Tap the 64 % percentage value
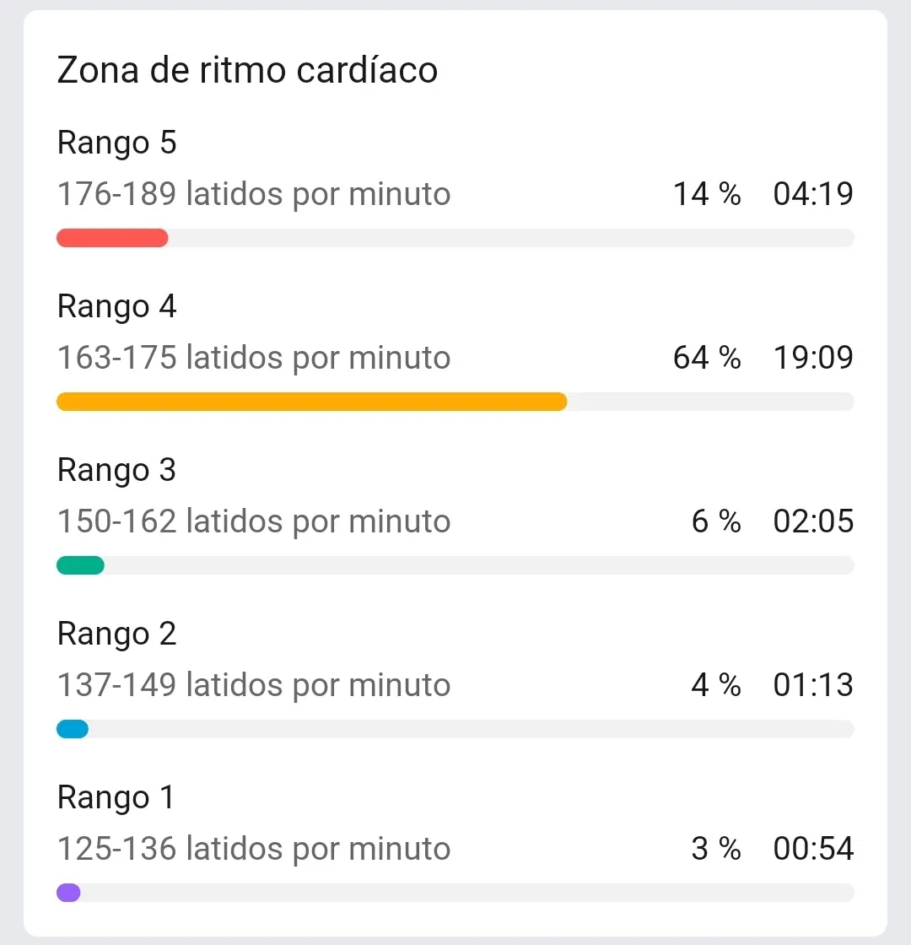This screenshot has width=911, height=945. pos(707,358)
